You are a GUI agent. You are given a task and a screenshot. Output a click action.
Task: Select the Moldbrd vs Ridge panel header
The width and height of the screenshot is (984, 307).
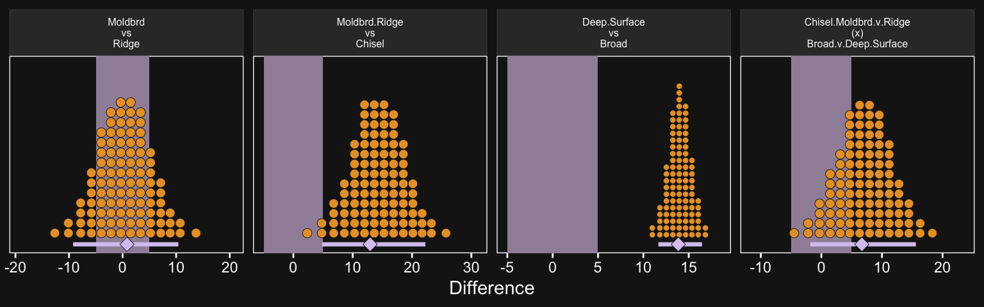click(x=126, y=33)
